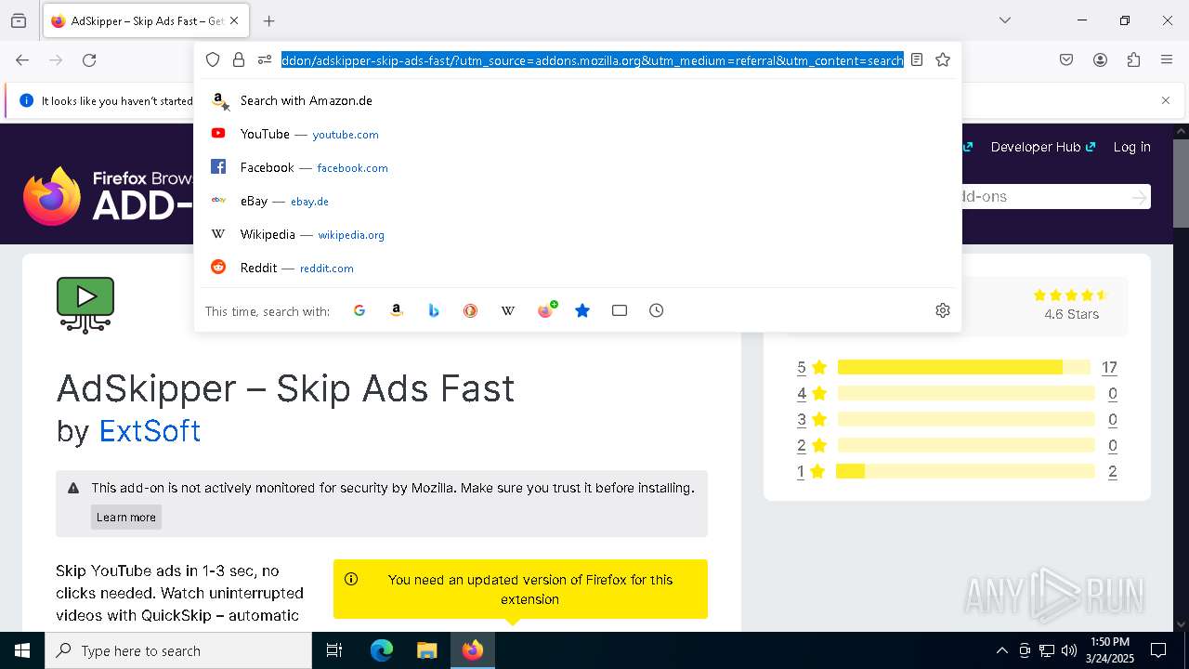This screenshot has width=1189, height=669.
Task: Select the YouTube suggestion
Action: point(578,134)
